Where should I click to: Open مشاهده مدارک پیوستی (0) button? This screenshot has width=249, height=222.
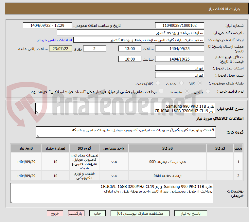(140, 213)
